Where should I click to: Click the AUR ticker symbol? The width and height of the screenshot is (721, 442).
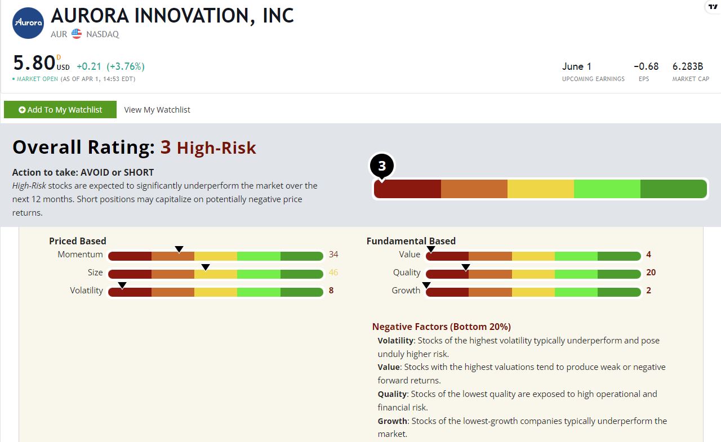click(59, 34)
